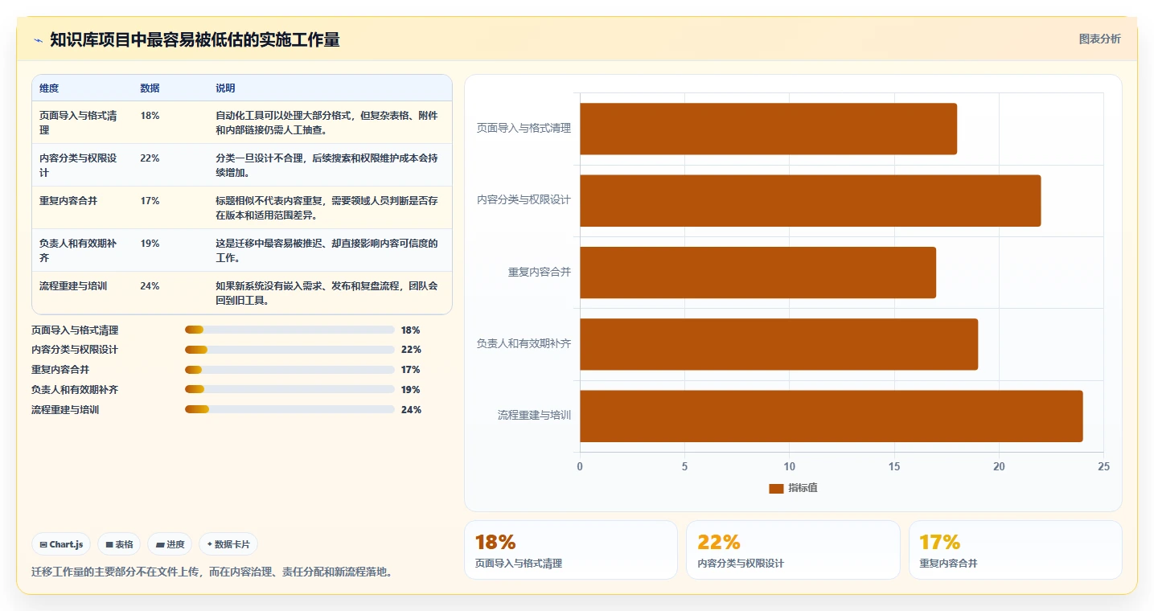Click description starting 自动化工具可以处理

point(327,122)
